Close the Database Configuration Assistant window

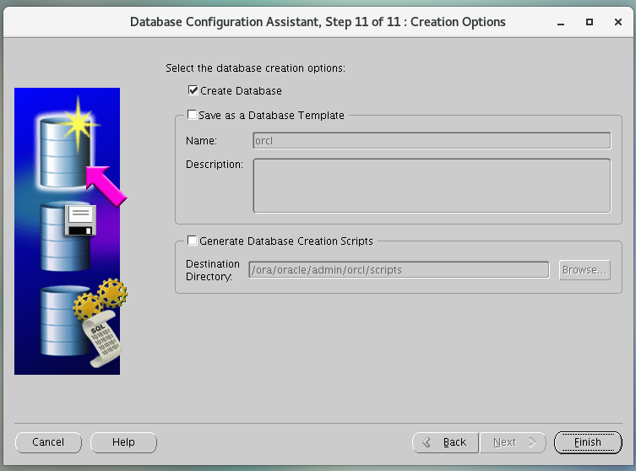click(617, 22)
